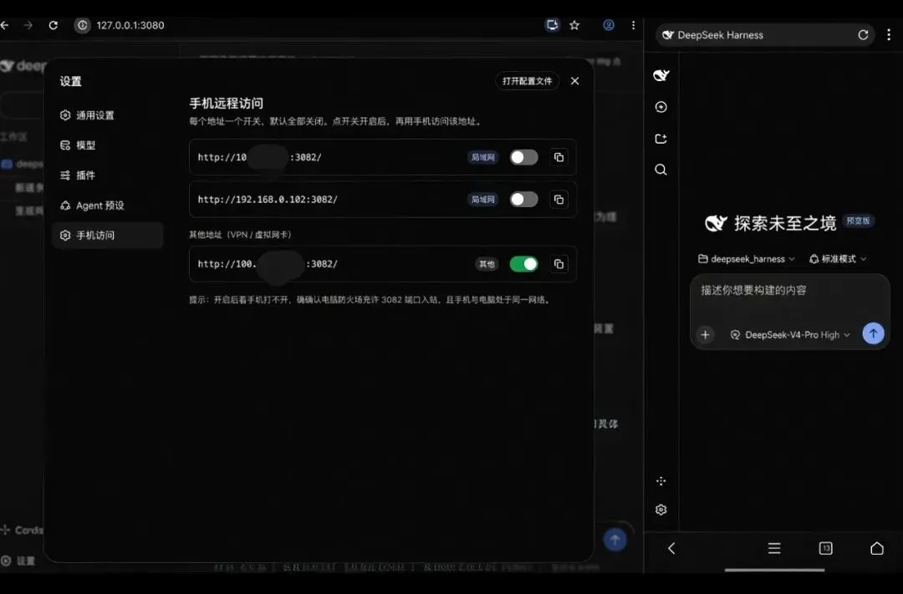Copy the 192.168.0.102:3082 address

pyautogui.click(x=559, y=199)
